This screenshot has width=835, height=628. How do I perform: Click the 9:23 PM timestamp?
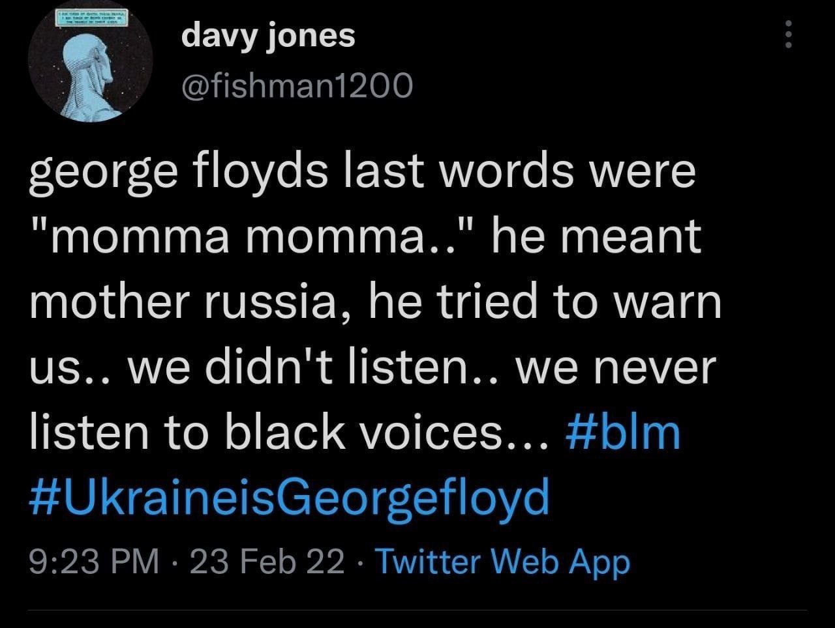pyautogui.click(x=95, y=562)
